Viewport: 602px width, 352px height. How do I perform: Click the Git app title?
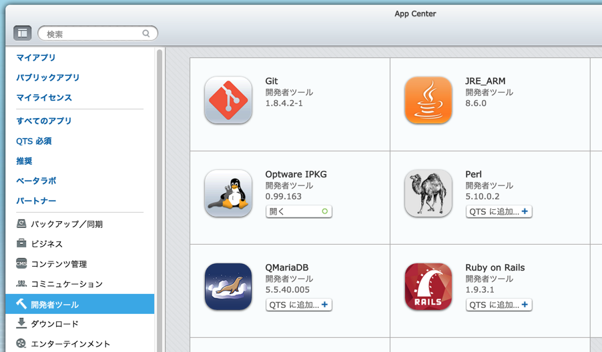(x=272, y=81)
